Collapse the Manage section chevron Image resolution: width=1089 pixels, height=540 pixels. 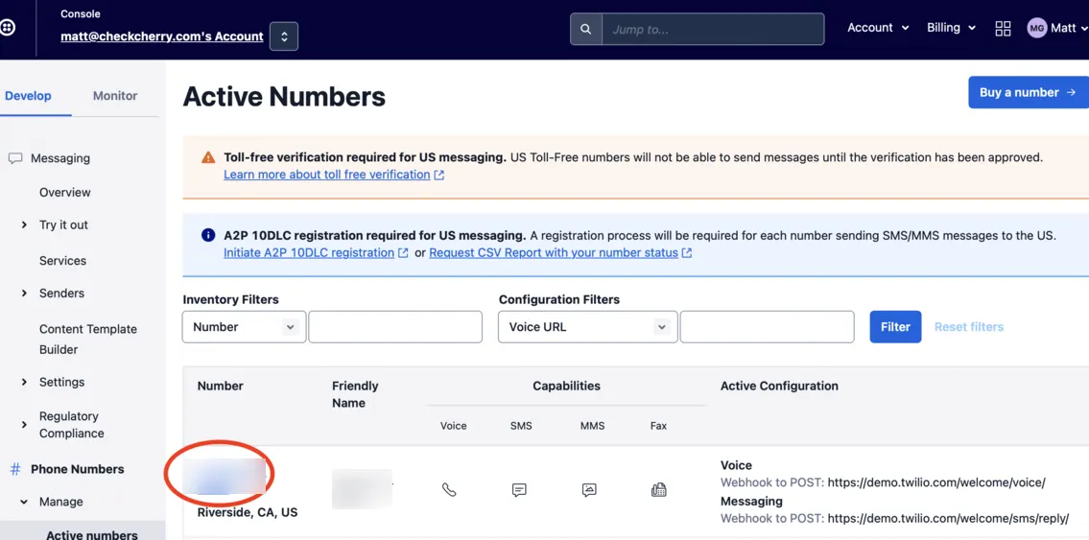click(x=24, y=501)
